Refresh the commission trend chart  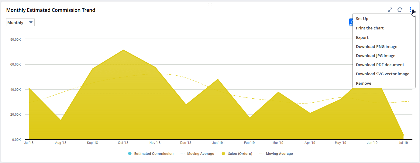400,10
